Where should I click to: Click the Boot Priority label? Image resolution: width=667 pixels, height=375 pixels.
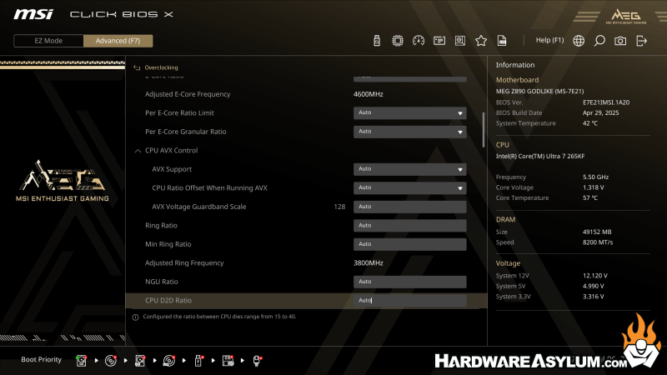pos(41,359)
